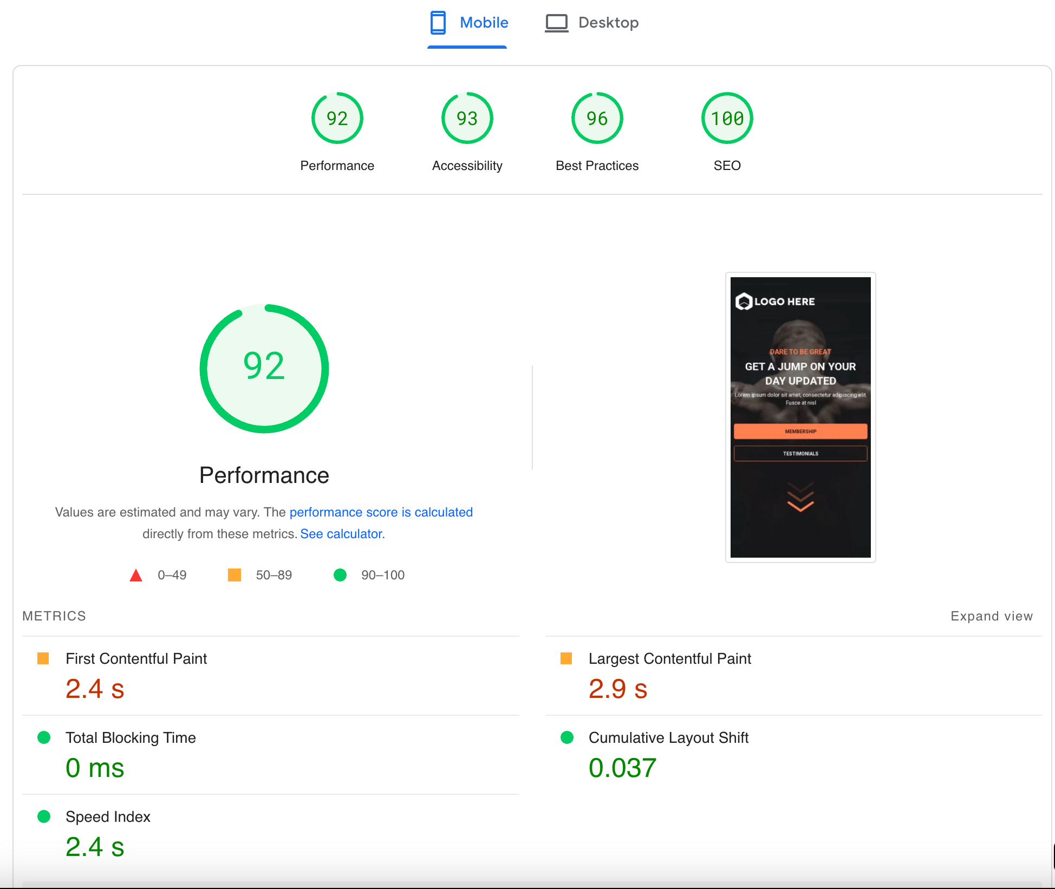Click the Accessibility score gauge 93
Image resolution: width=1055 pixels, height=889 pixels.
click(x=467, y=118)
